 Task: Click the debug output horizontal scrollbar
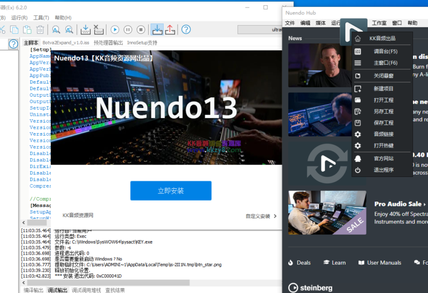click(x=108, y=282)
